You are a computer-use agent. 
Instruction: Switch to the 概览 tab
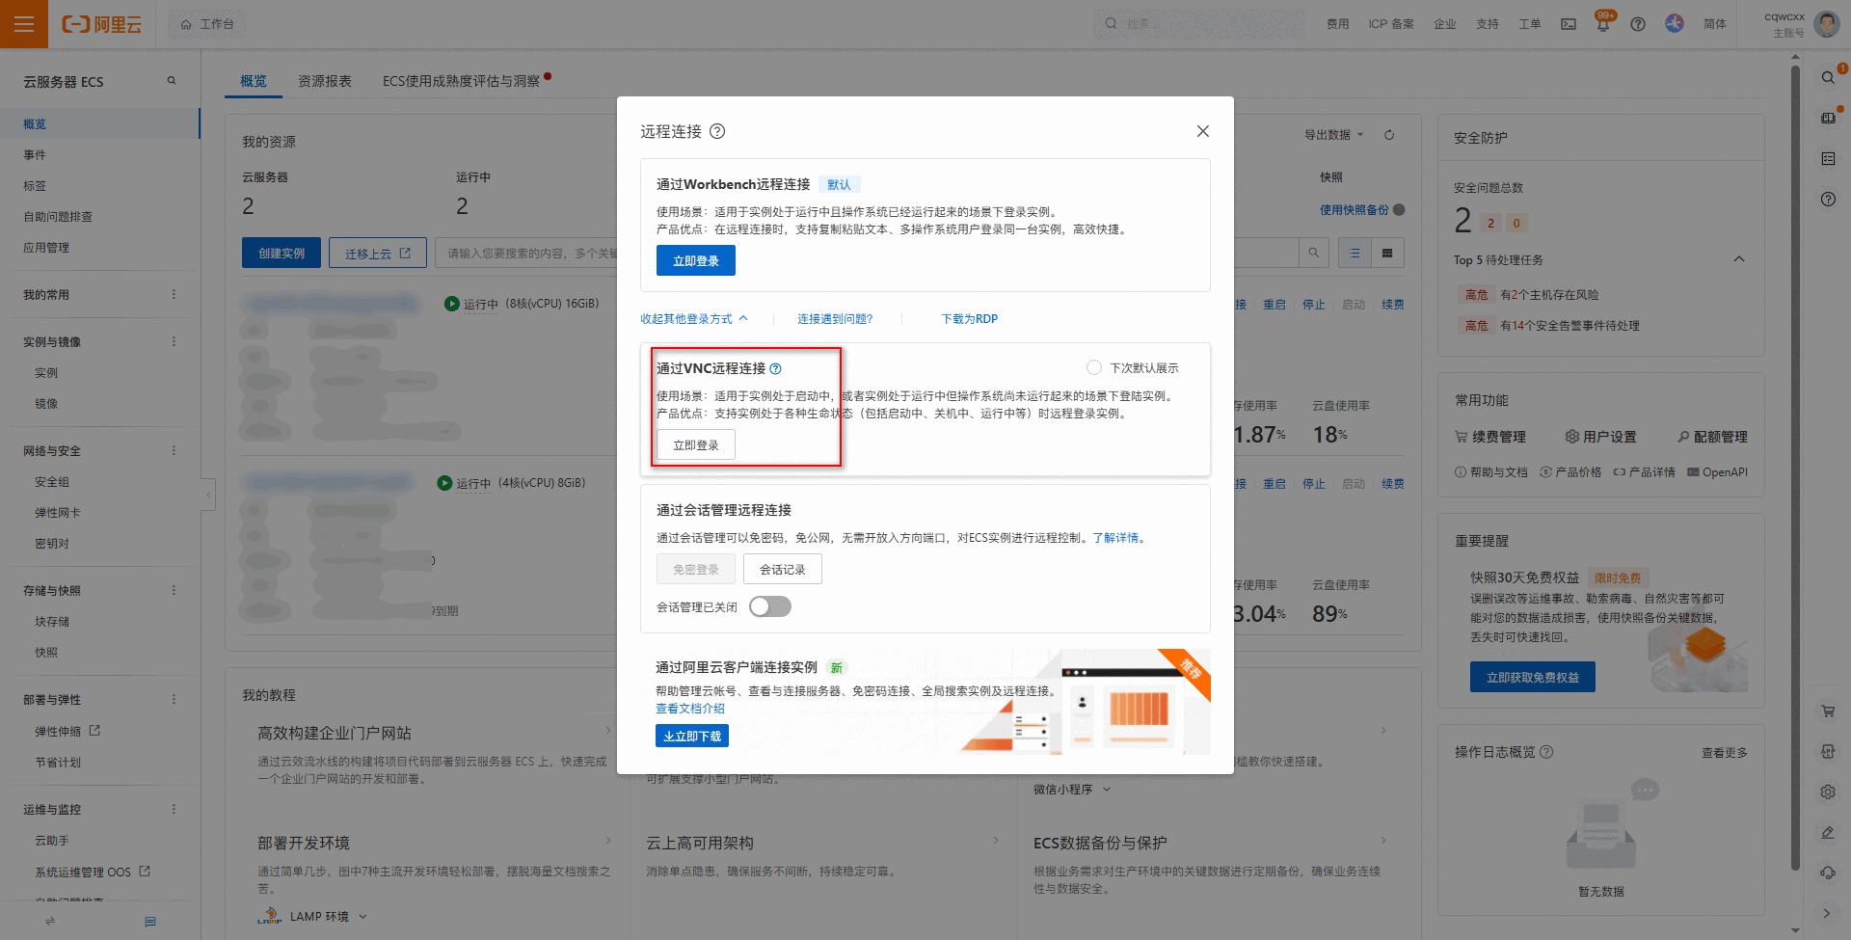coord(254,81)
